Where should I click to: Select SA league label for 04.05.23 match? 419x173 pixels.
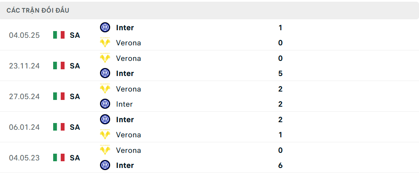[x=75, y=158]
